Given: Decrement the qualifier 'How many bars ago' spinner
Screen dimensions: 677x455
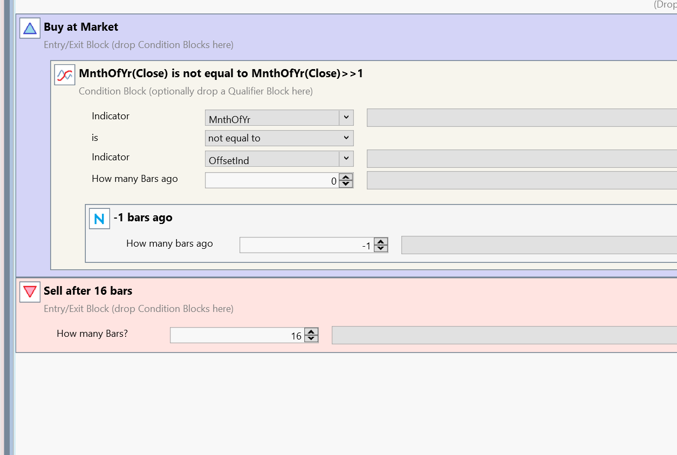Looking at the screenshot, I should 381,248.
